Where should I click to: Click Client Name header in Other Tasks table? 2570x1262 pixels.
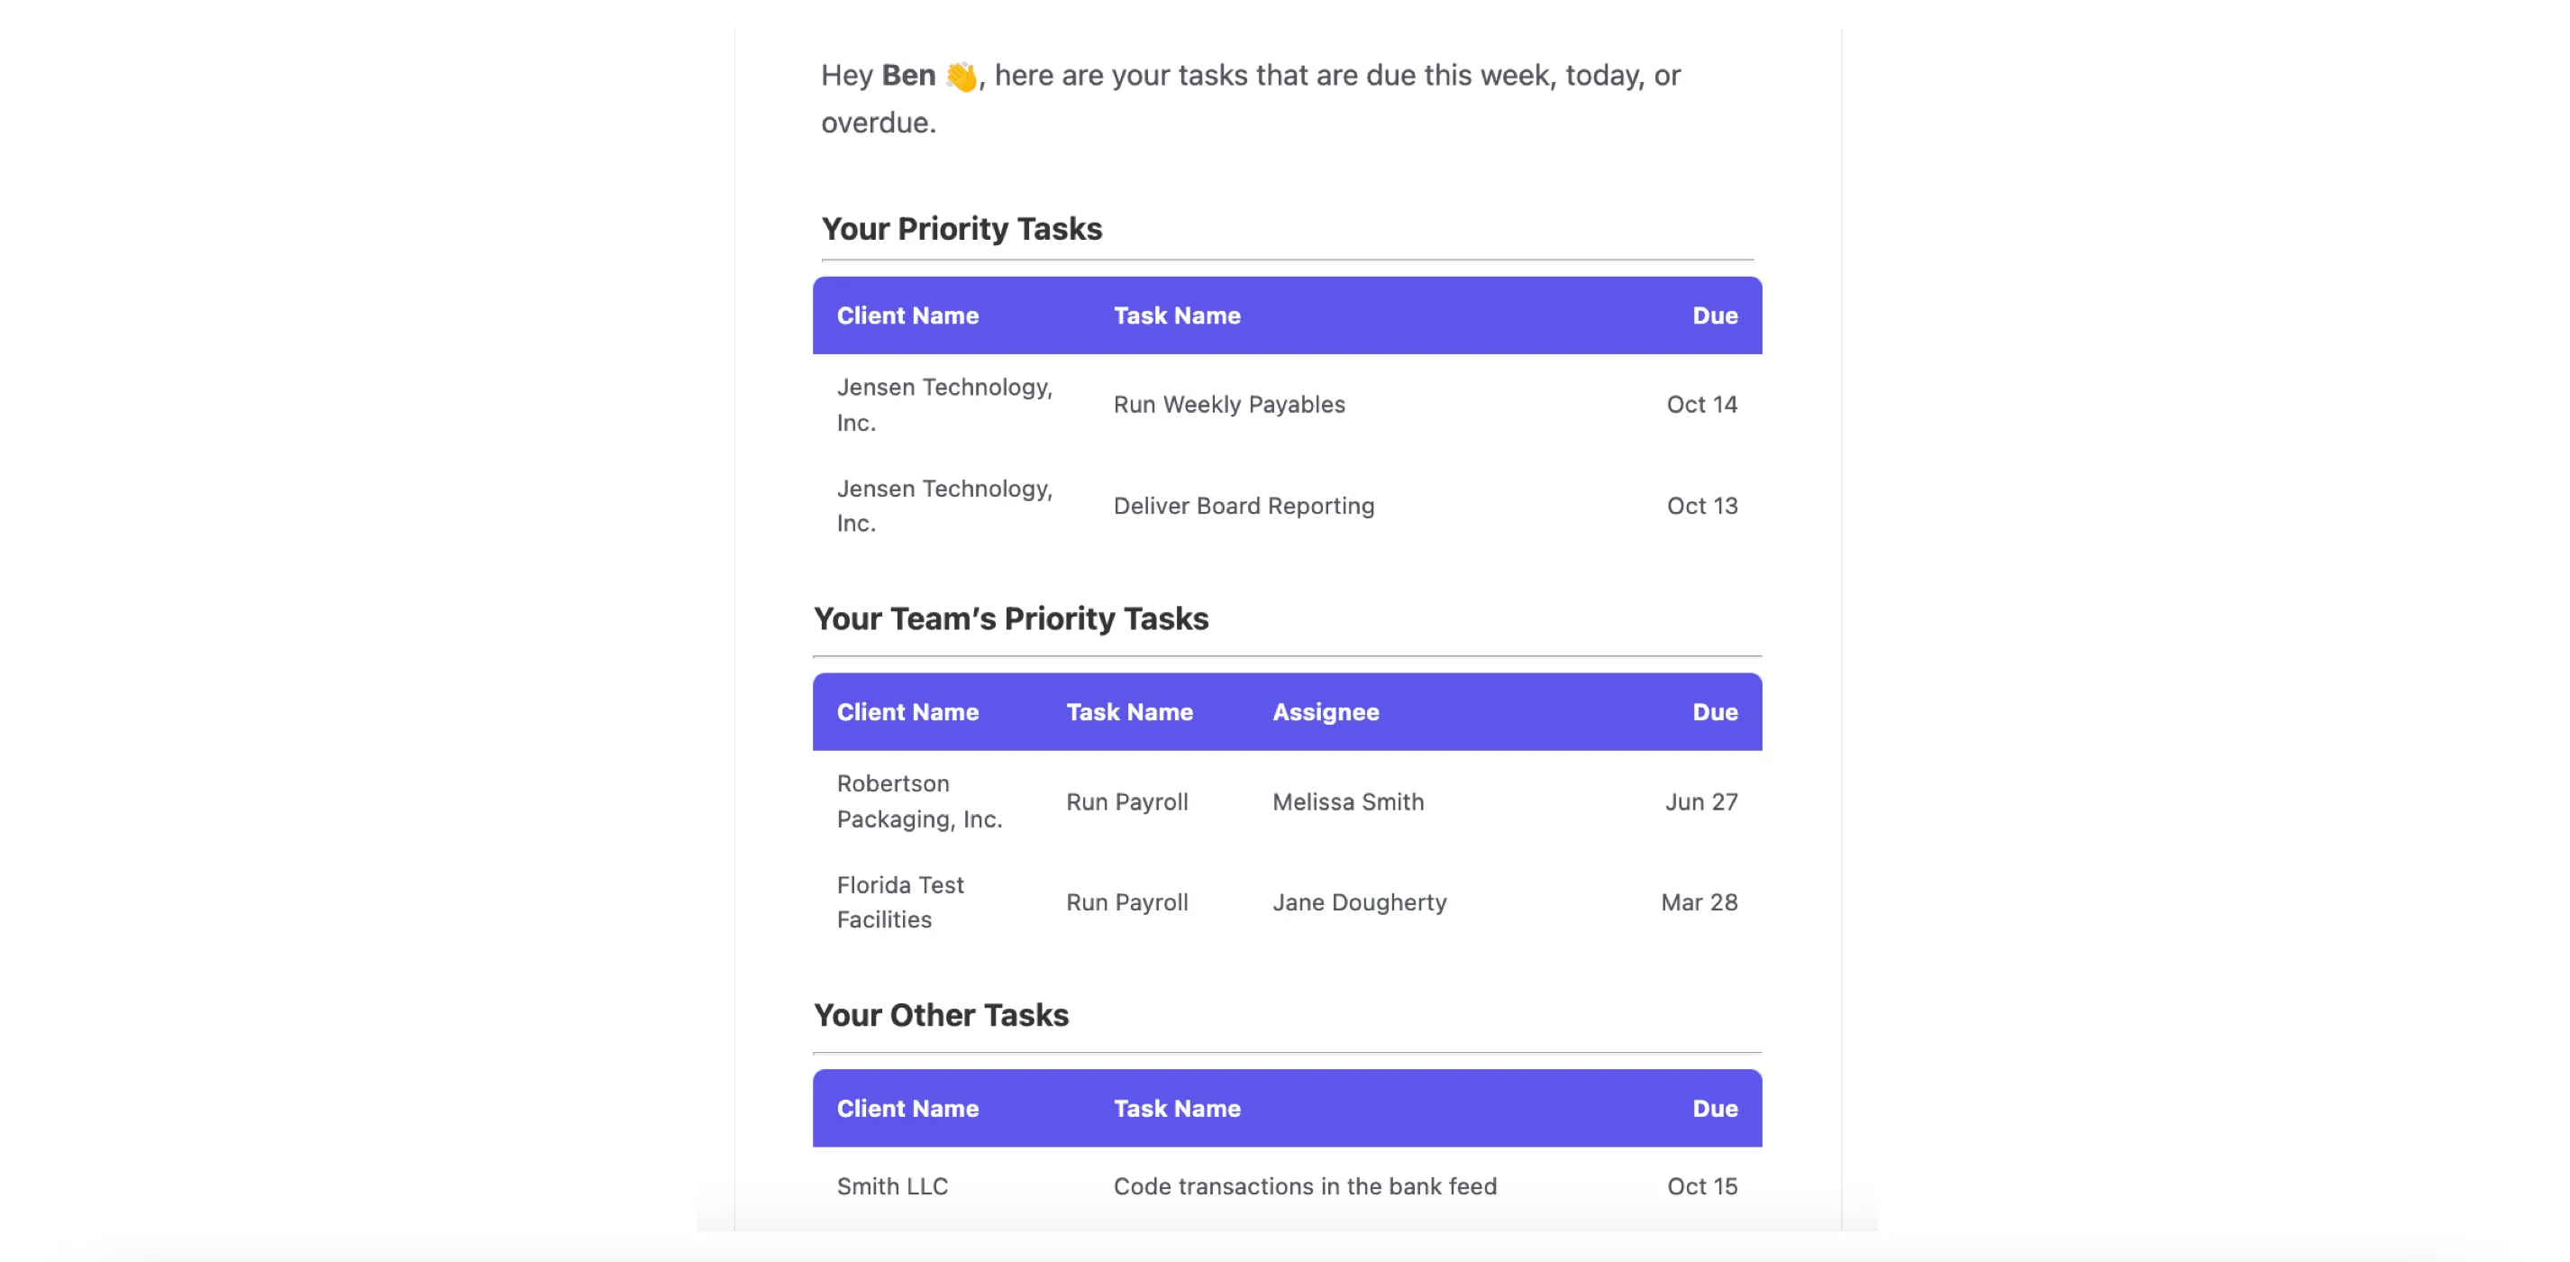coord(908,1107)
